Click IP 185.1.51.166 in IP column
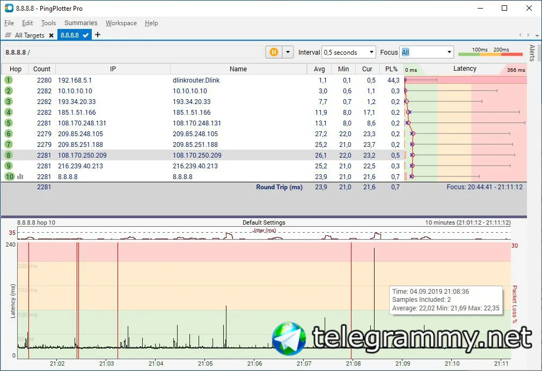The width and height of the screenshot is (542, 371). coord(77,112)
